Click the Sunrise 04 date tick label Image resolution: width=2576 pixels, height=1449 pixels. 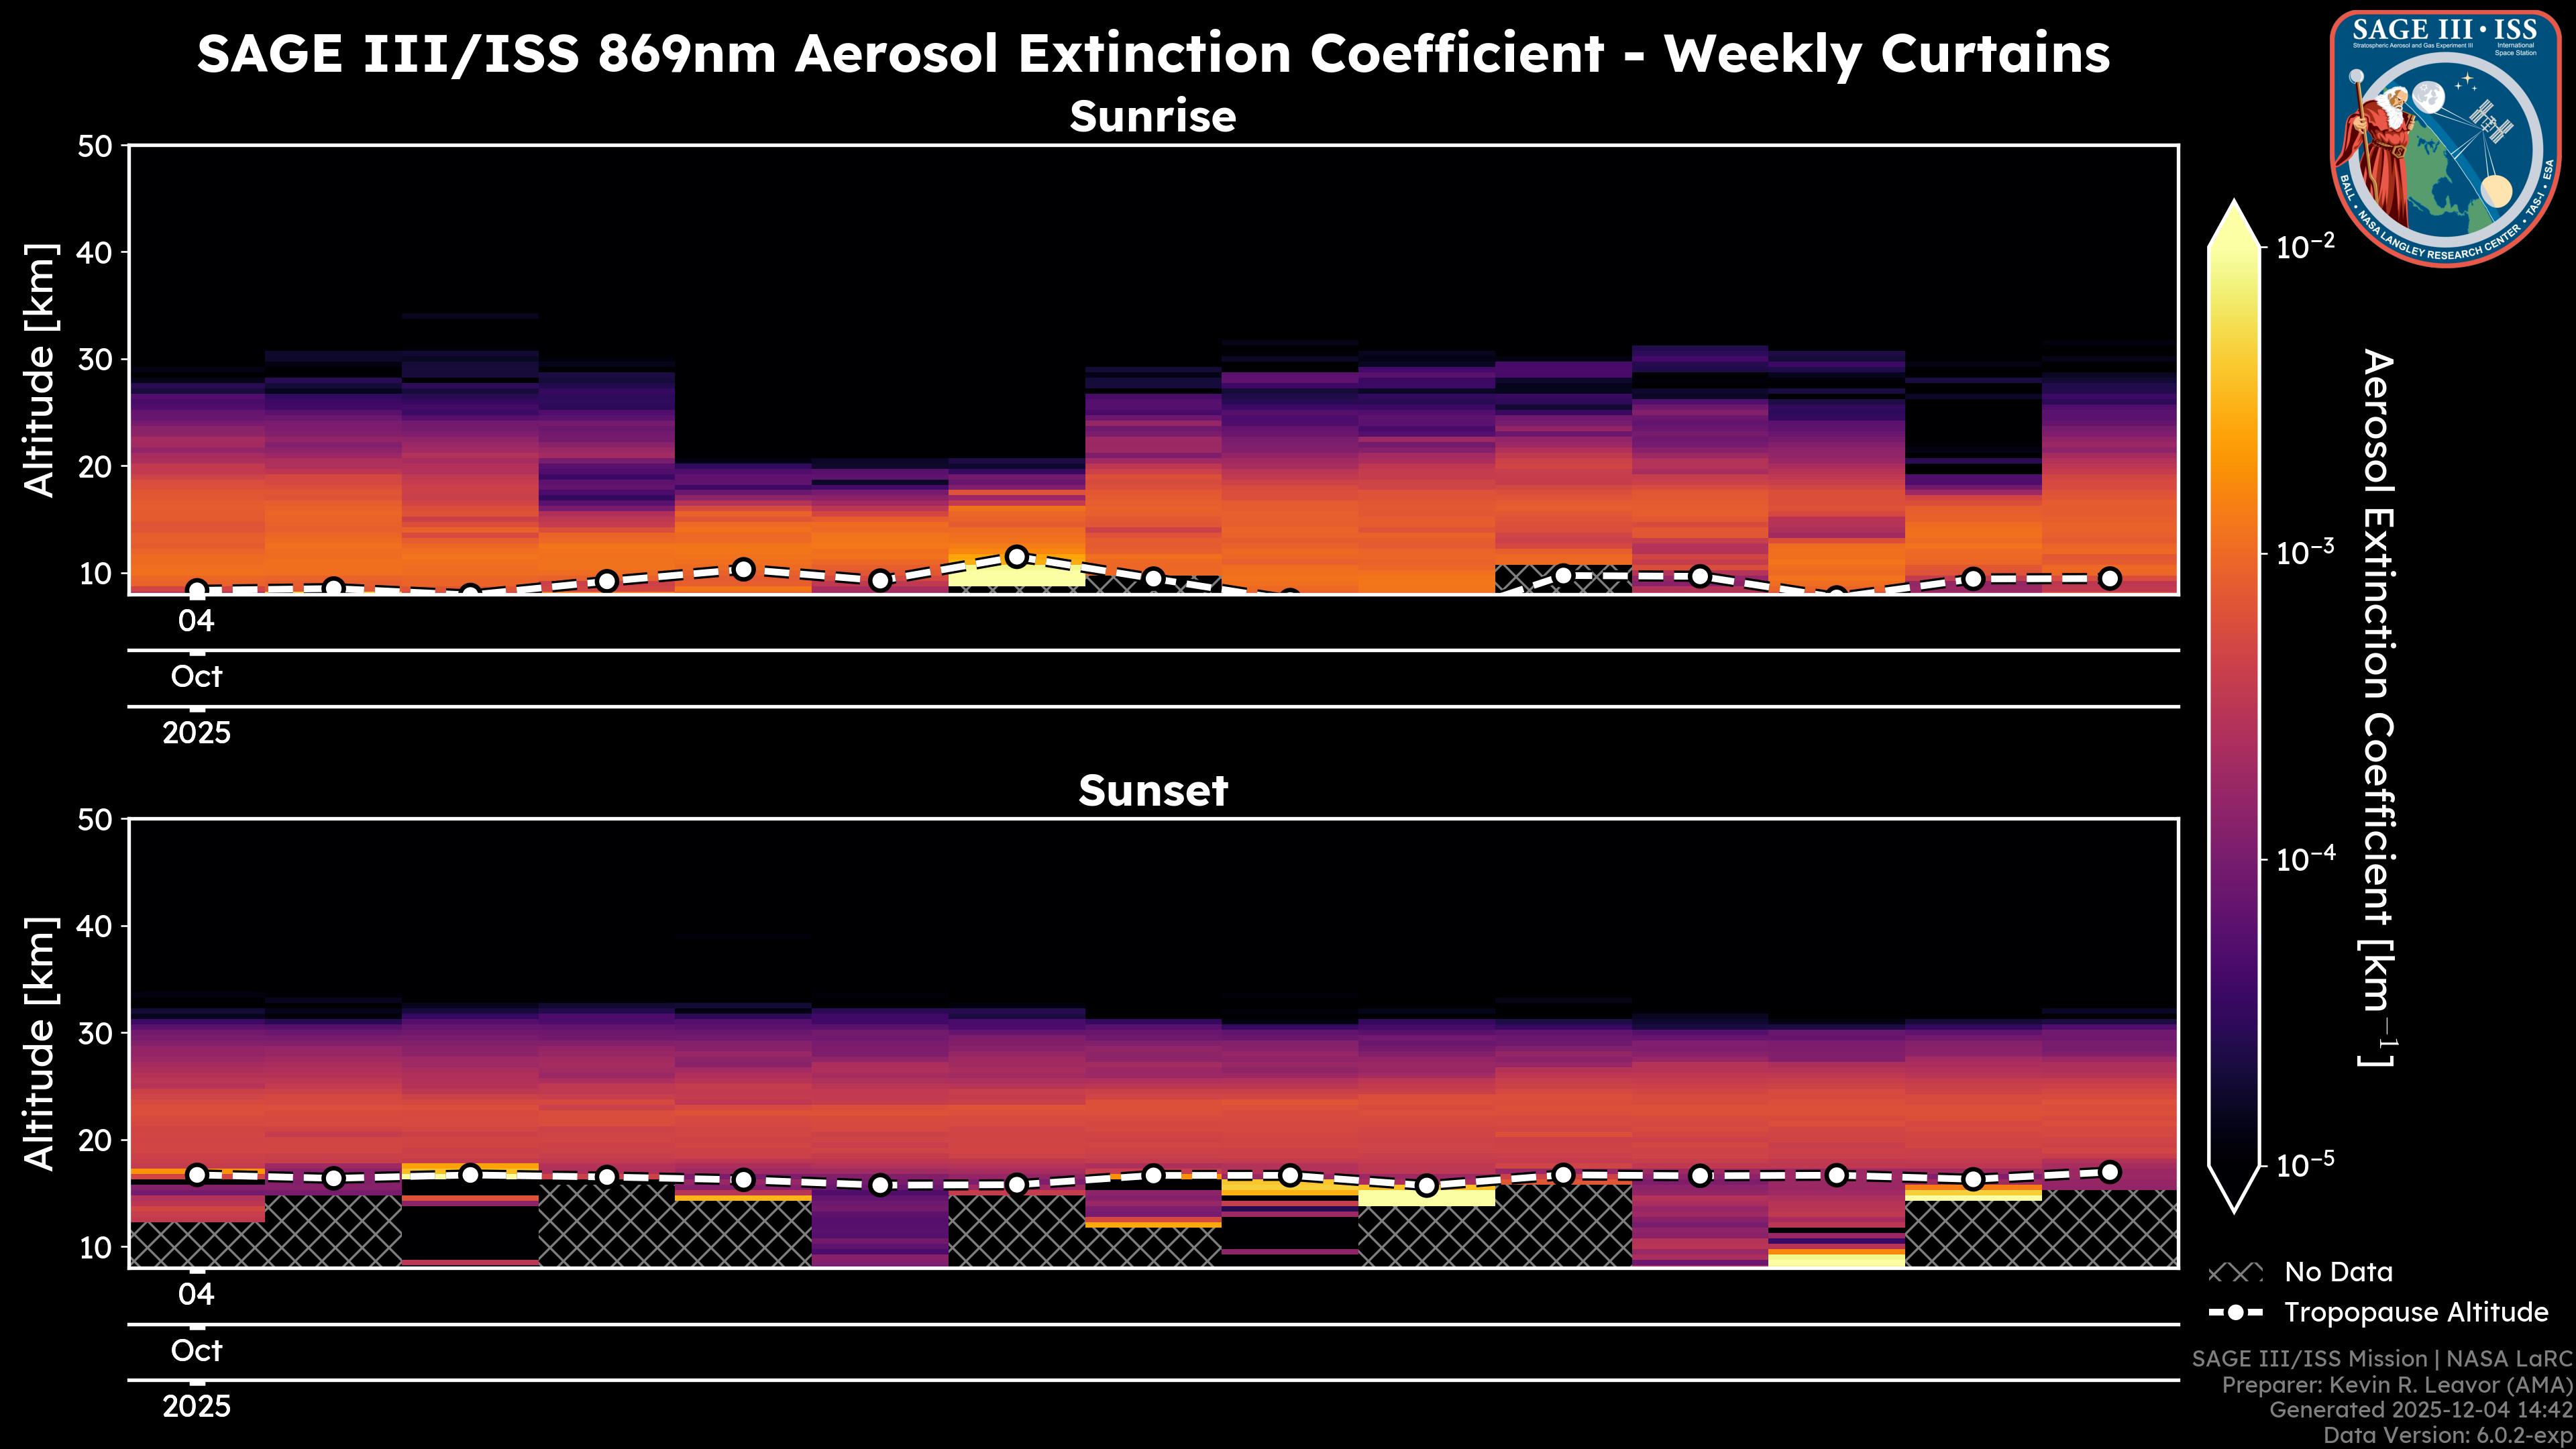(196, 621)
